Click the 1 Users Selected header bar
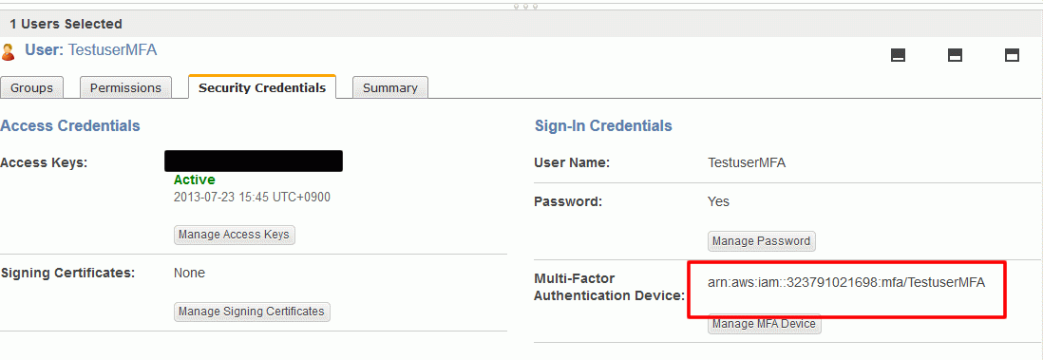This screenshot has width=1043, height=360. (521, 24)
